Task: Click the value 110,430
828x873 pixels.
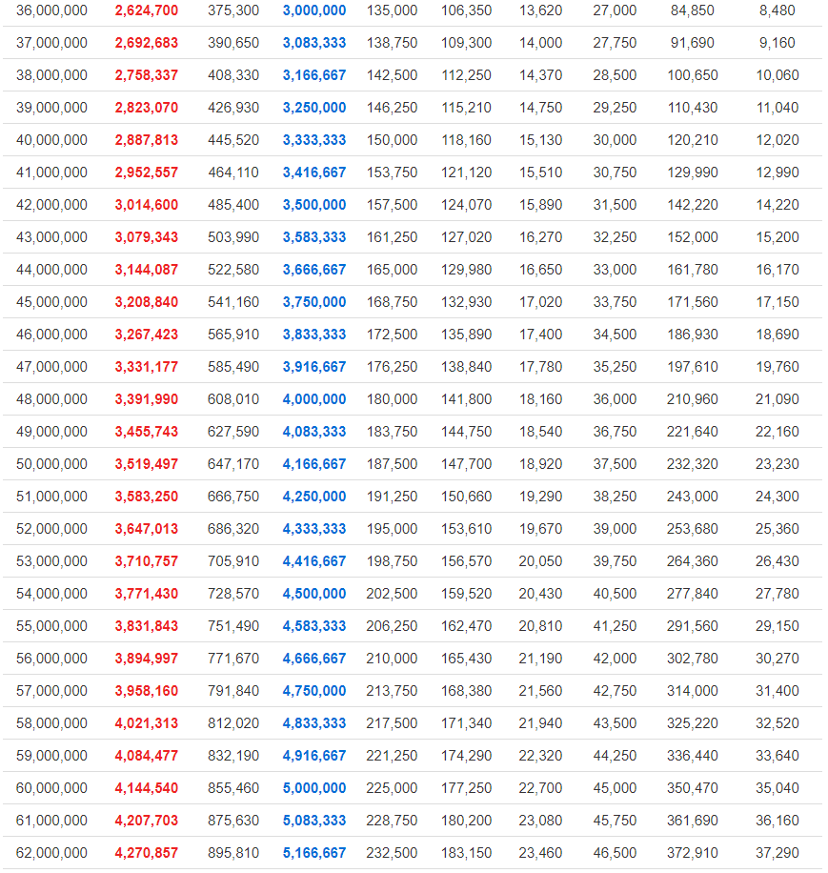Action: pyautogui.click(x=693, y=108)
